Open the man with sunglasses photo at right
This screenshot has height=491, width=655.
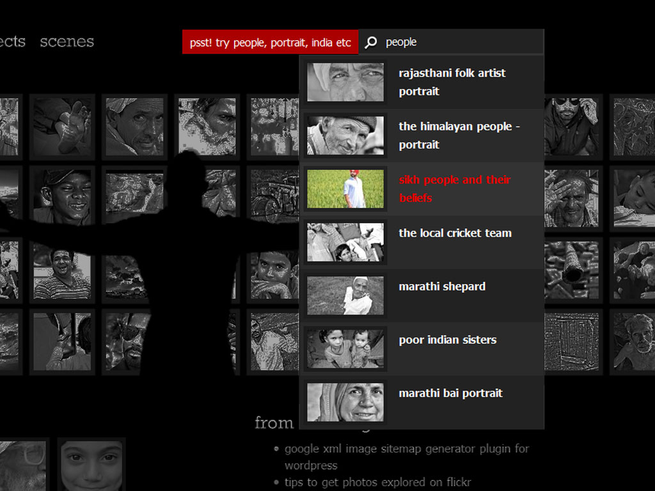(x=571, y=127)
